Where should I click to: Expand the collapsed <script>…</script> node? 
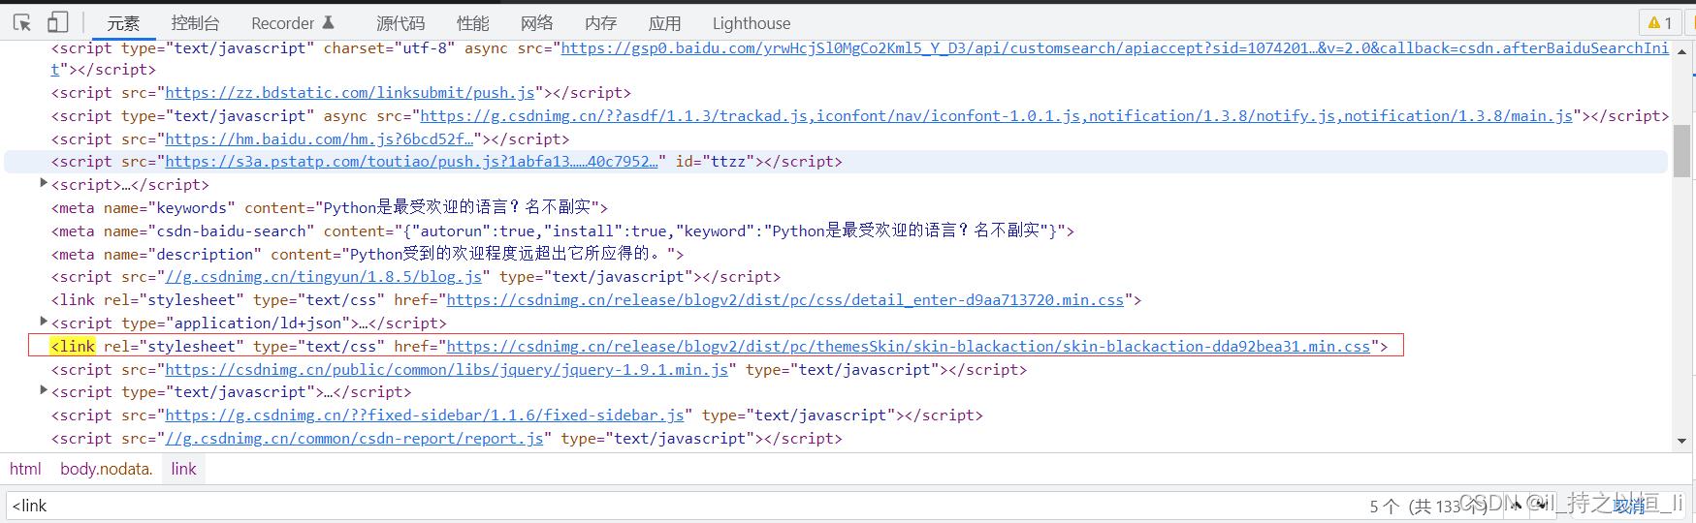pyautogui.click(x=44, y=183)
